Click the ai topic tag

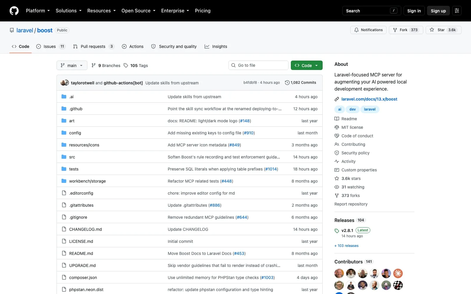pos(340,109)
